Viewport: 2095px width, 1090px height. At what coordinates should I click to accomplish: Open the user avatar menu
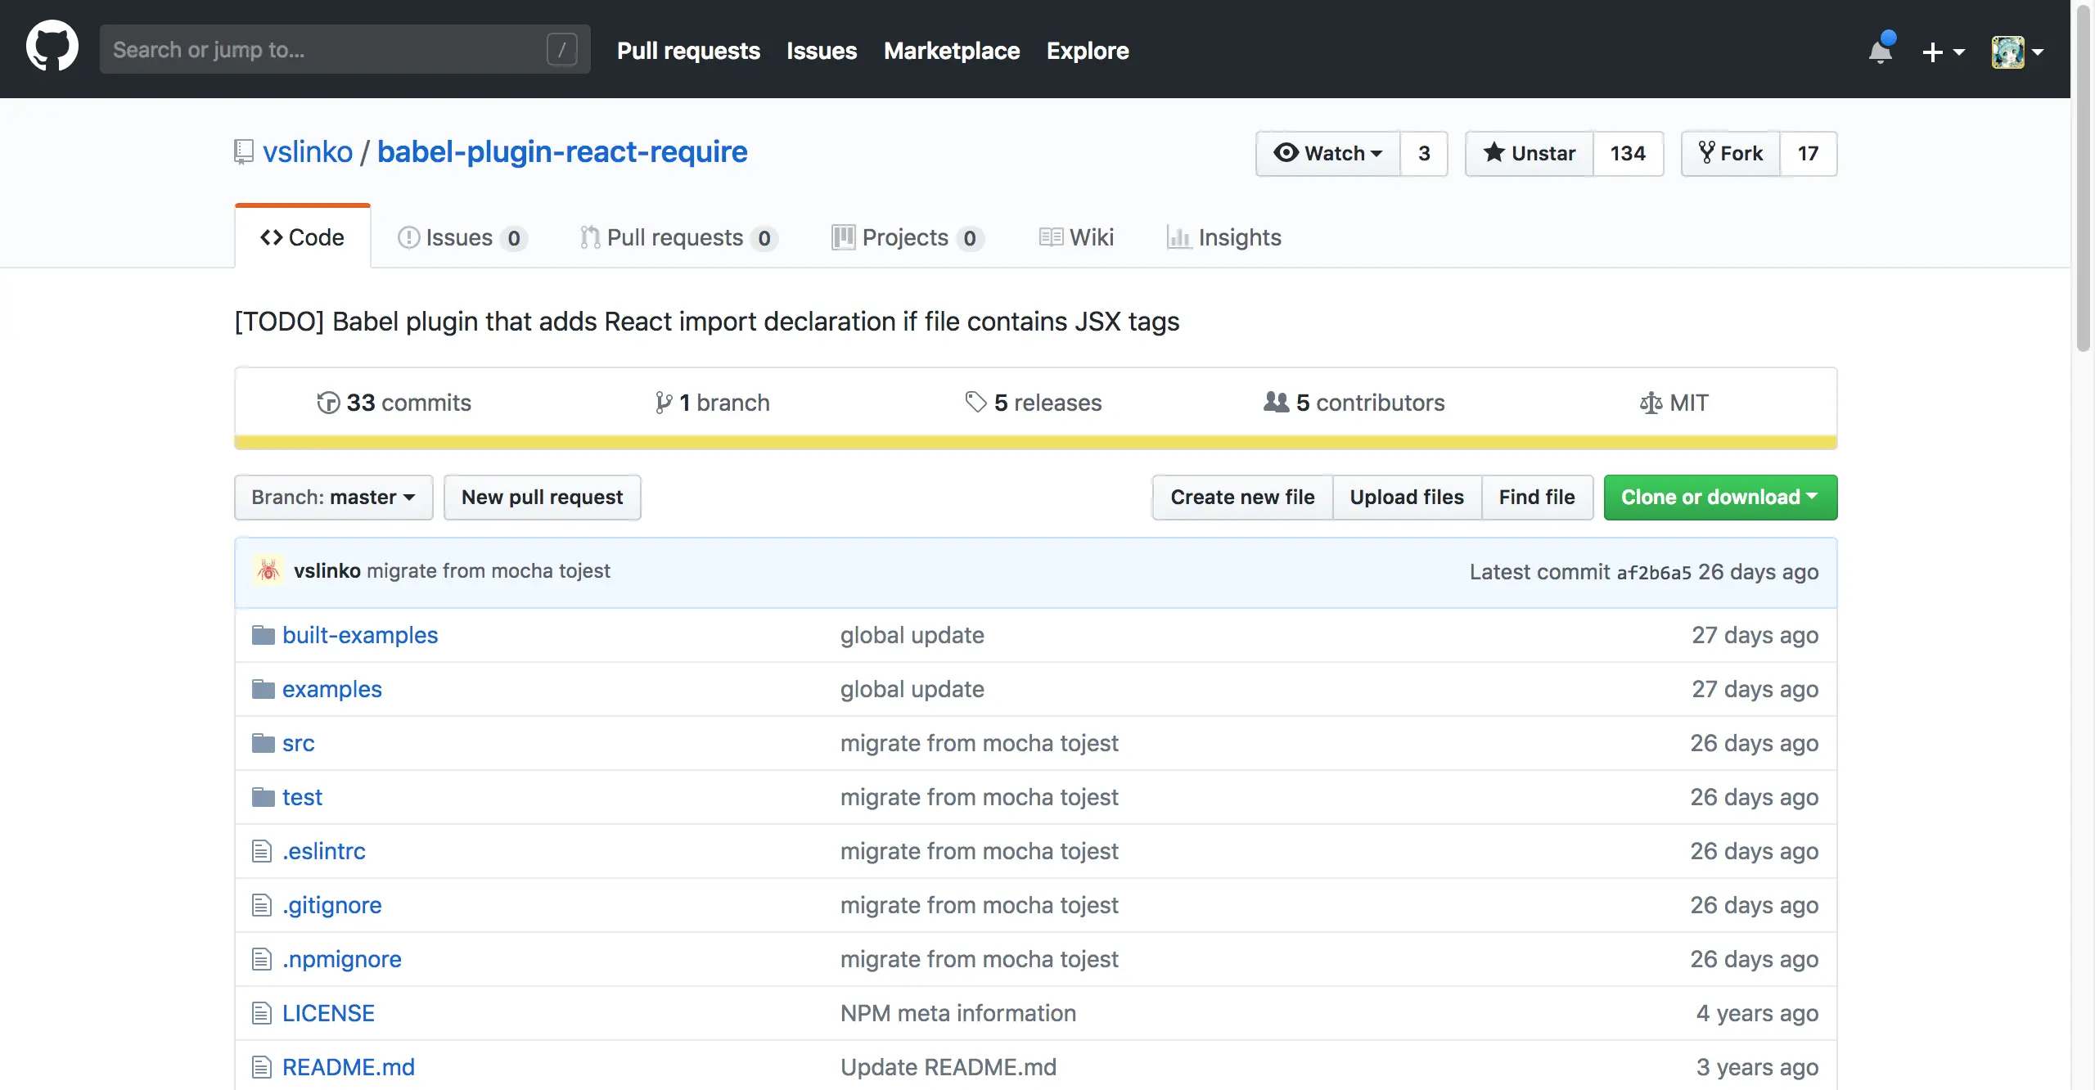click(2017, 52)
